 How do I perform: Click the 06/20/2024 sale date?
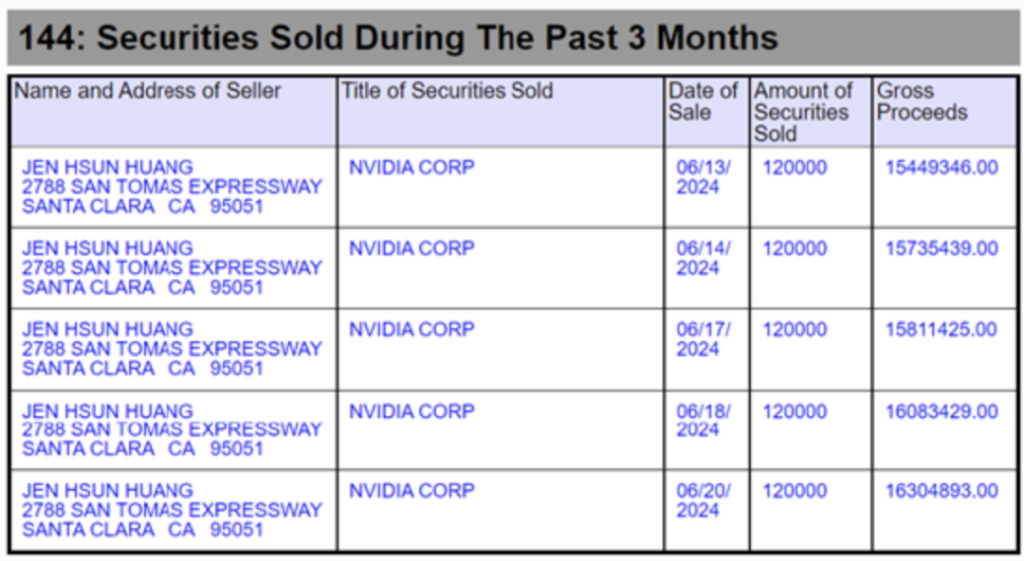(703, 500)
